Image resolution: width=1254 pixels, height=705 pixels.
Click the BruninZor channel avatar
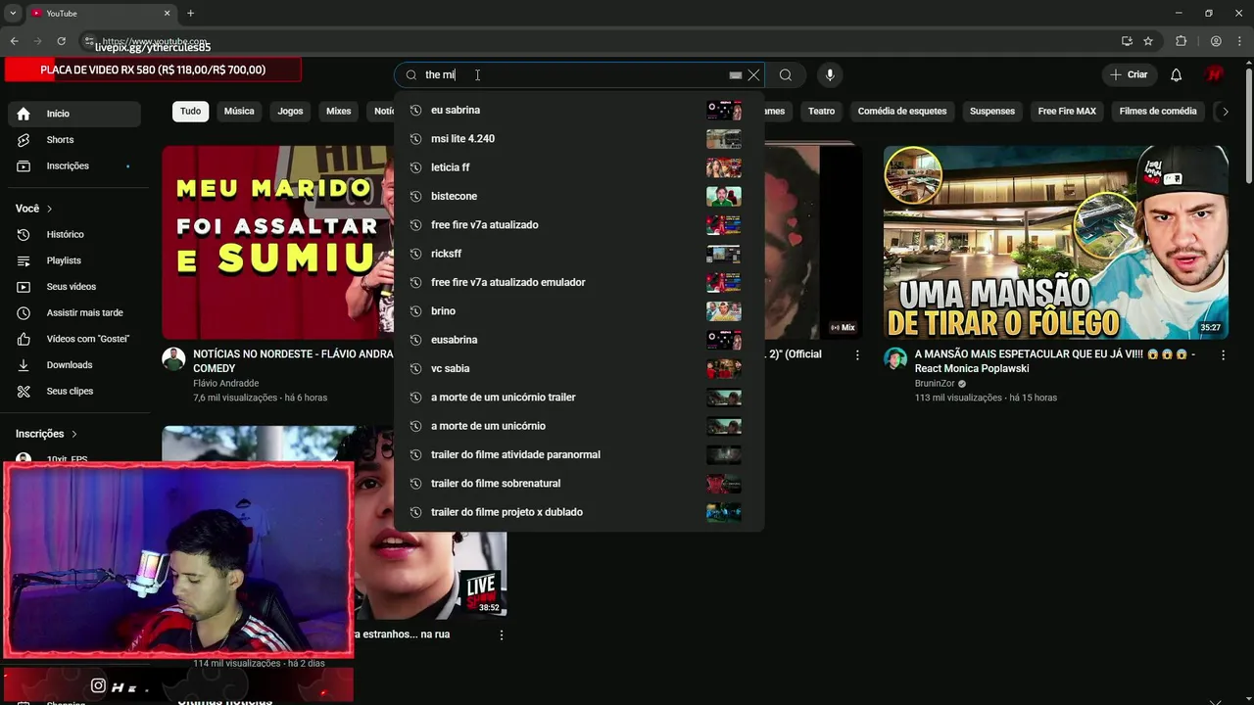coord(895,358)
